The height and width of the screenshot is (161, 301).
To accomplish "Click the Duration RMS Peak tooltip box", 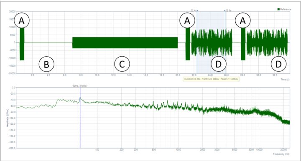I will click(211, 79).
